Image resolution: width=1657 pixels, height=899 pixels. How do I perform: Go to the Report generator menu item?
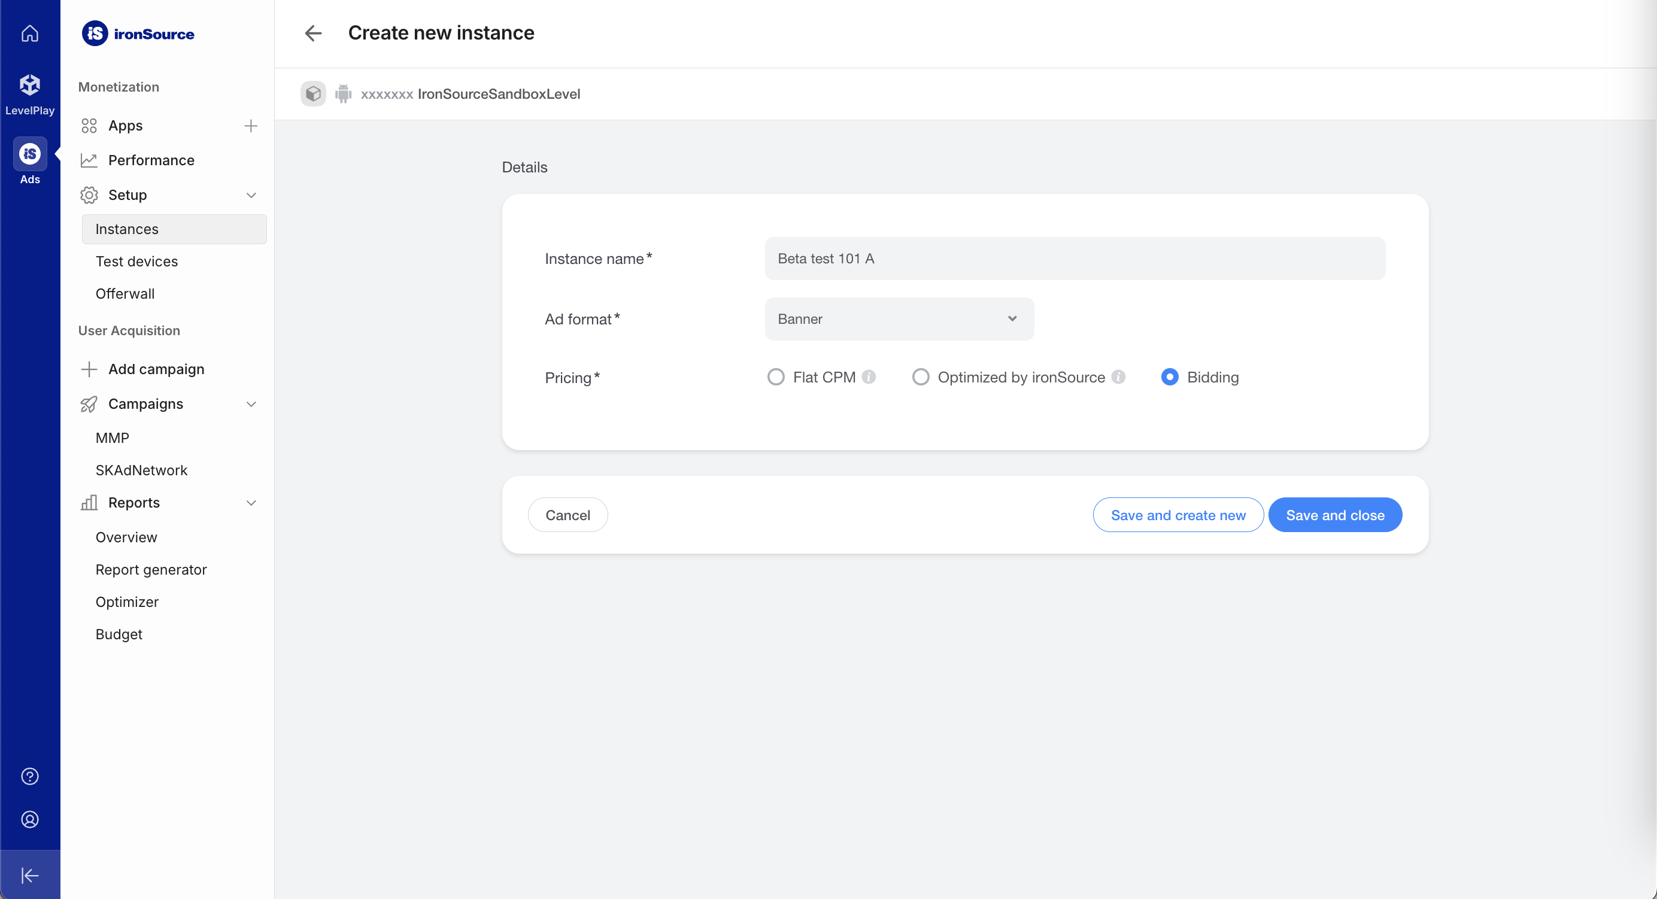pos(151,570)
